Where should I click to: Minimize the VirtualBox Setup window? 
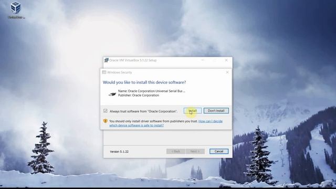[203, 60]
